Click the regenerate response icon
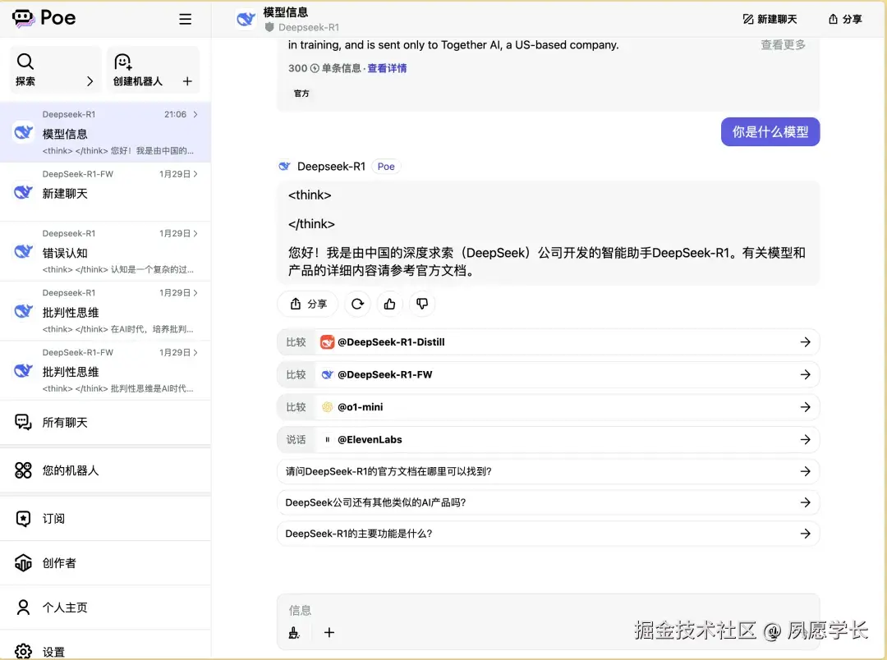887x660 pixels. [357, 304]
